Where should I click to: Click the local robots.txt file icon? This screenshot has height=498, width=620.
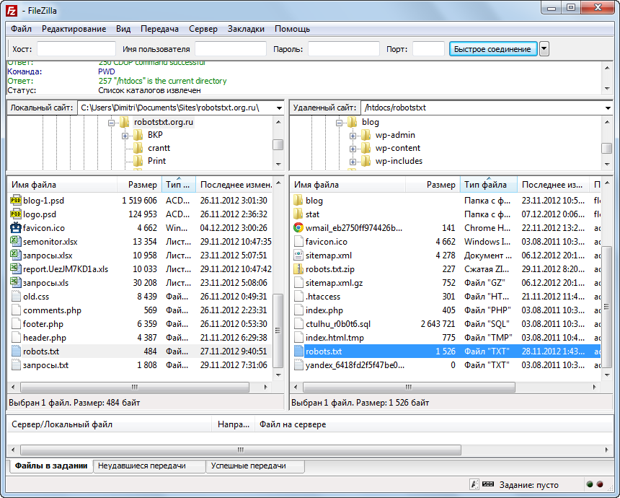pos(16,351)
